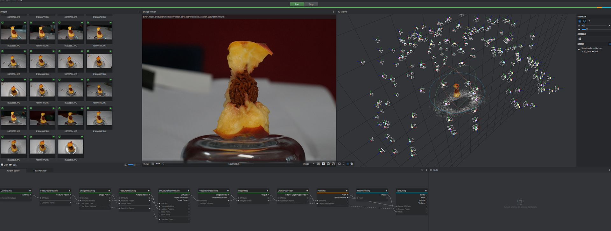Screen dimensions: 611x231
Task: Select the StructureFromMotion graph node header
Action: pos(174,191)
